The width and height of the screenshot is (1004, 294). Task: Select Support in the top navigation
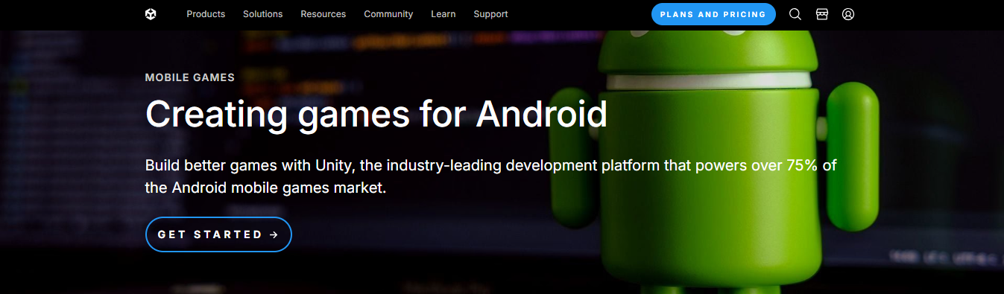(490, 14)
